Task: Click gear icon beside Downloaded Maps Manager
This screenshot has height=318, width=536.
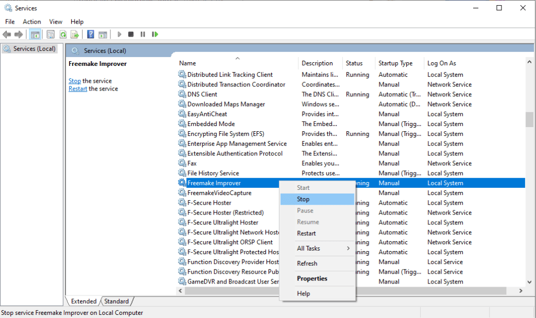Action: (182, 104)
